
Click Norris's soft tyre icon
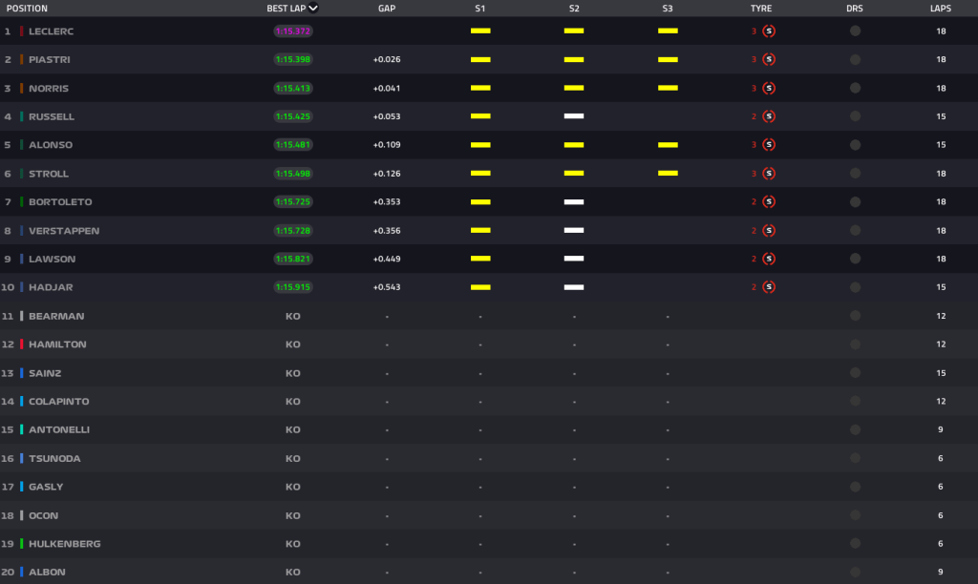click(769, 88)
